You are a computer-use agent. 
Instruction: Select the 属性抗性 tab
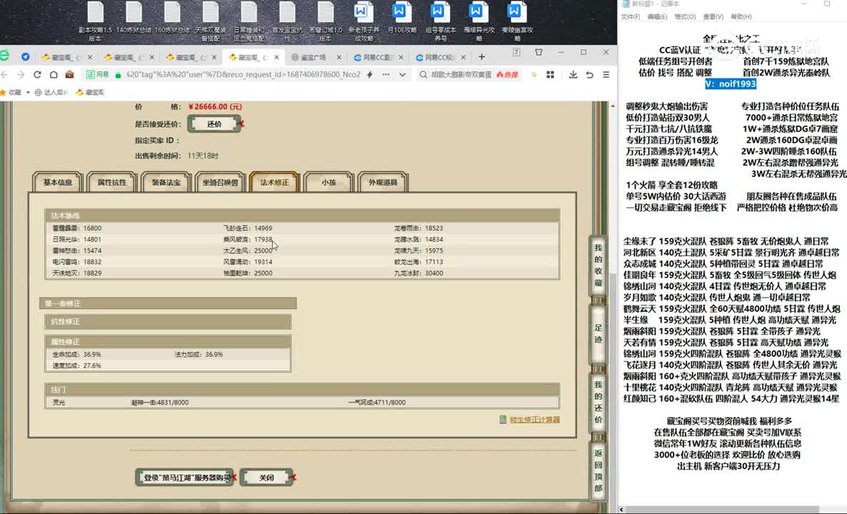(x=112, y=183)
